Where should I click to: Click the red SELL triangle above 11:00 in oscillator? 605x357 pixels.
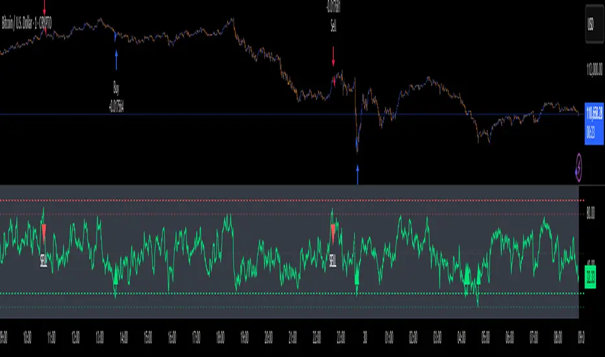pos(43,233)
